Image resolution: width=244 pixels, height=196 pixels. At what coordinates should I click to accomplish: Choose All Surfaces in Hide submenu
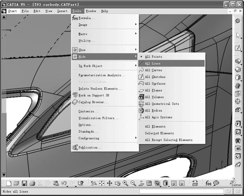click(172, 83)
